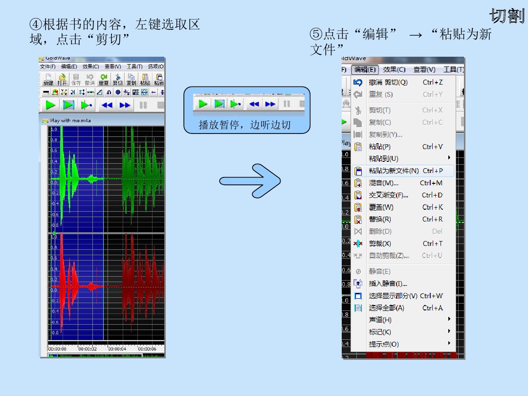Choose 剪裁(X) trim menu entry
Viewport: 528px width, 396px height.
click(380, 243)
